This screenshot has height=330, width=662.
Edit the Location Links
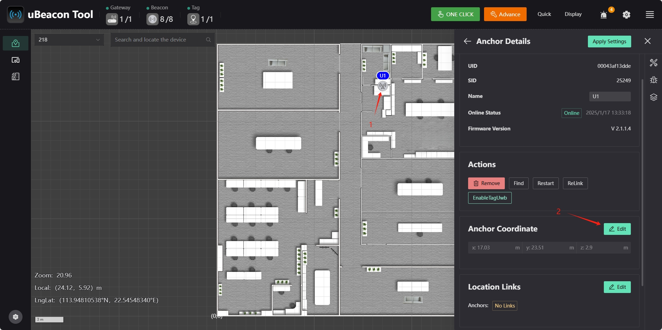coord(617,287)
